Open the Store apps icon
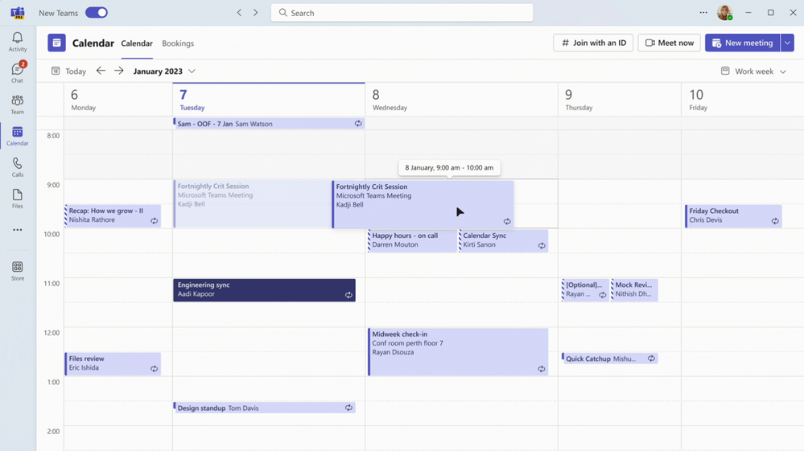Screen dimensions: 804x451 coord(17,270)
